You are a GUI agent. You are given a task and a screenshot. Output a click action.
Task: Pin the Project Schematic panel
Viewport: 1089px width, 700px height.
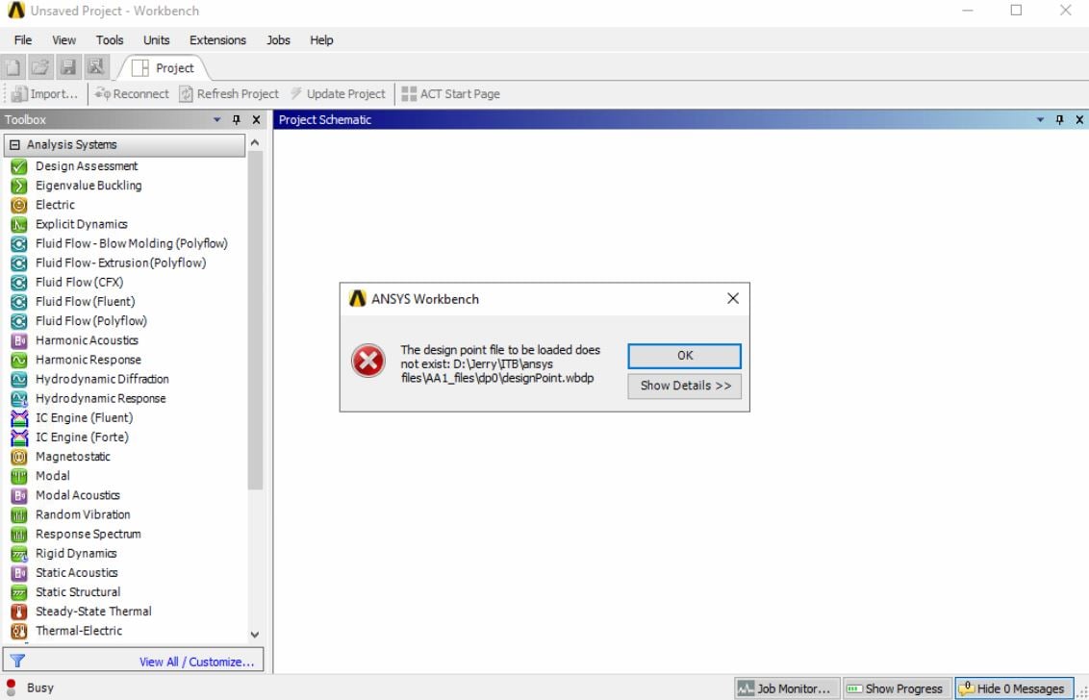click(1059, 119)
